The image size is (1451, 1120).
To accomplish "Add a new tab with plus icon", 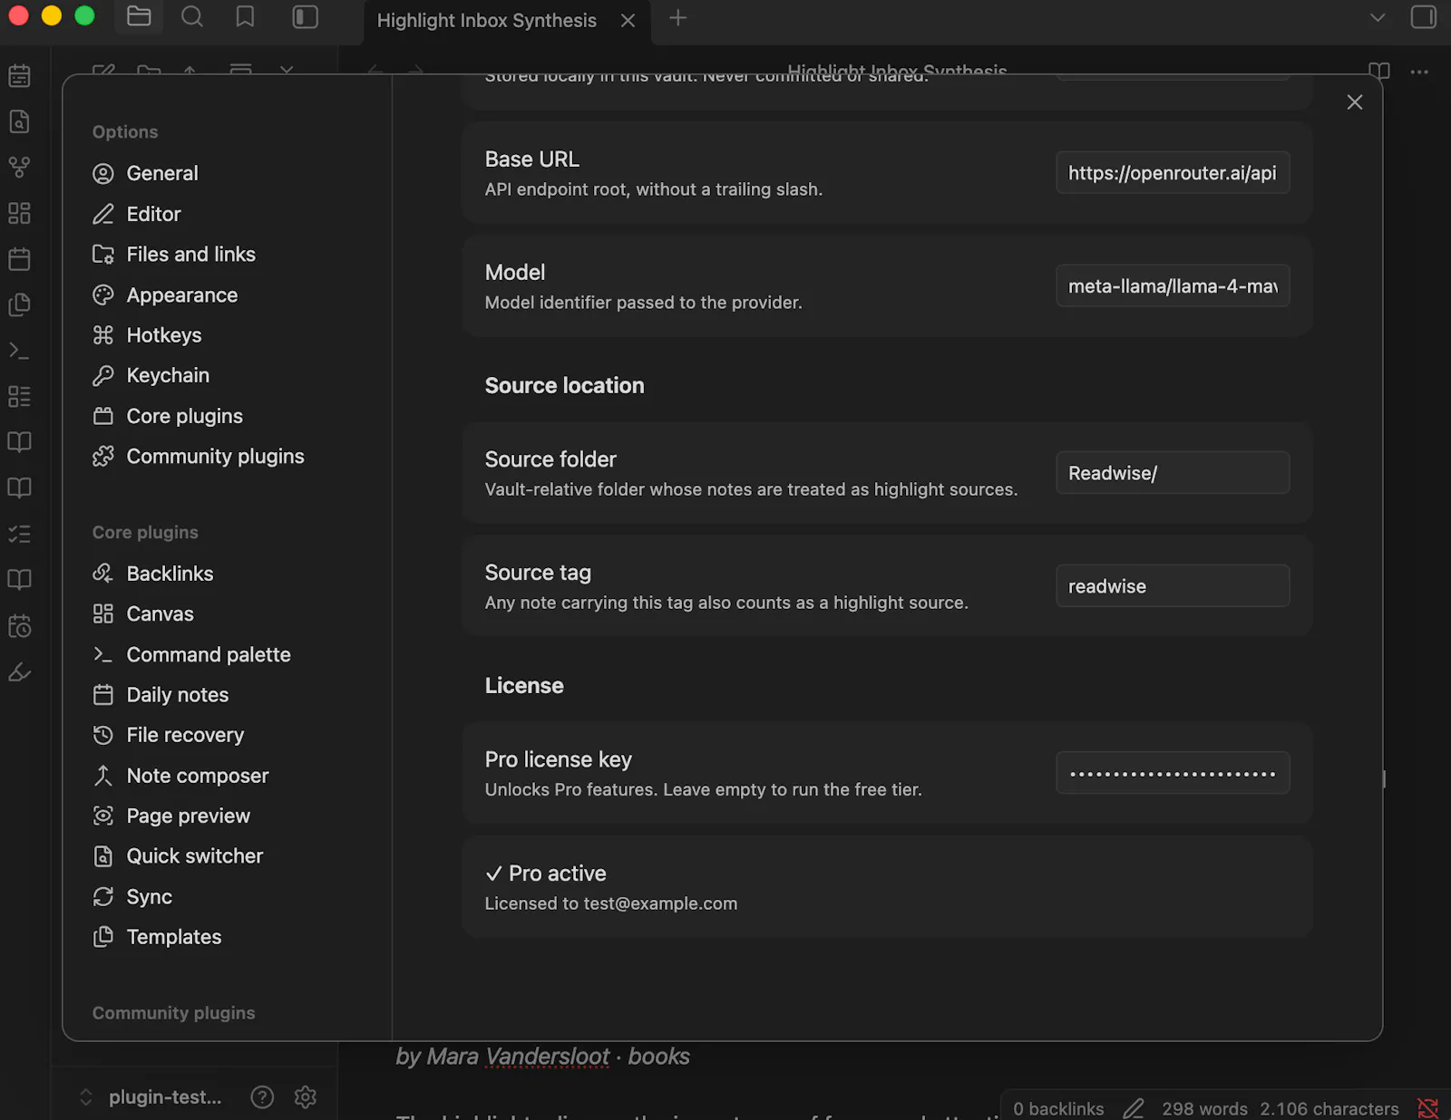I will [x=677, y=18].
